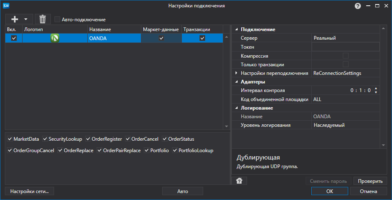Confirm with the OK button
The height and width of the screenshot is (200, 392).
point(329,191)
